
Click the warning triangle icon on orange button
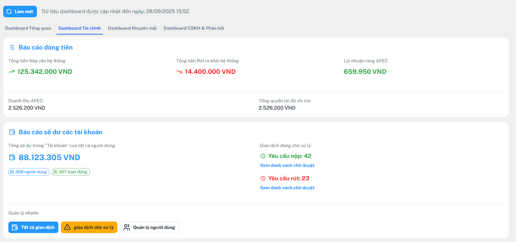click(67, 227)
